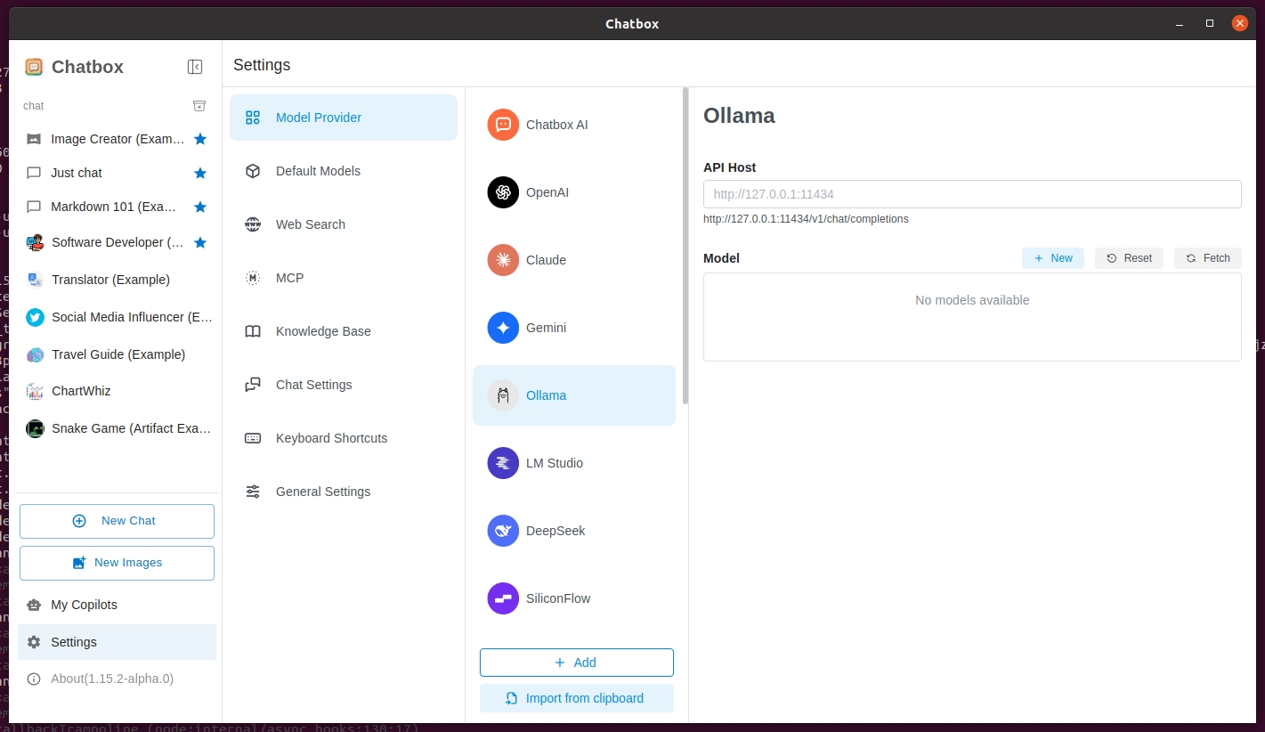Open the ChartWhiz chat
This screenshot has width=1265, height=732.
point(118,391)
